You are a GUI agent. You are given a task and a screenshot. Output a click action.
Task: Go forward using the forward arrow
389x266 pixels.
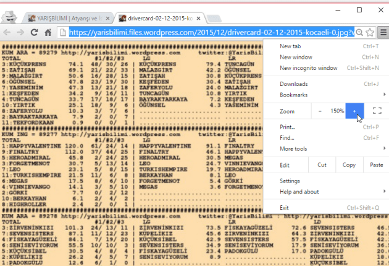pos(20,32)
